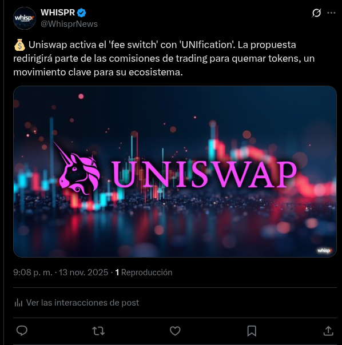Click the pink unicorn logo in the image
342x345 pixels.
[x=77, y=169]
